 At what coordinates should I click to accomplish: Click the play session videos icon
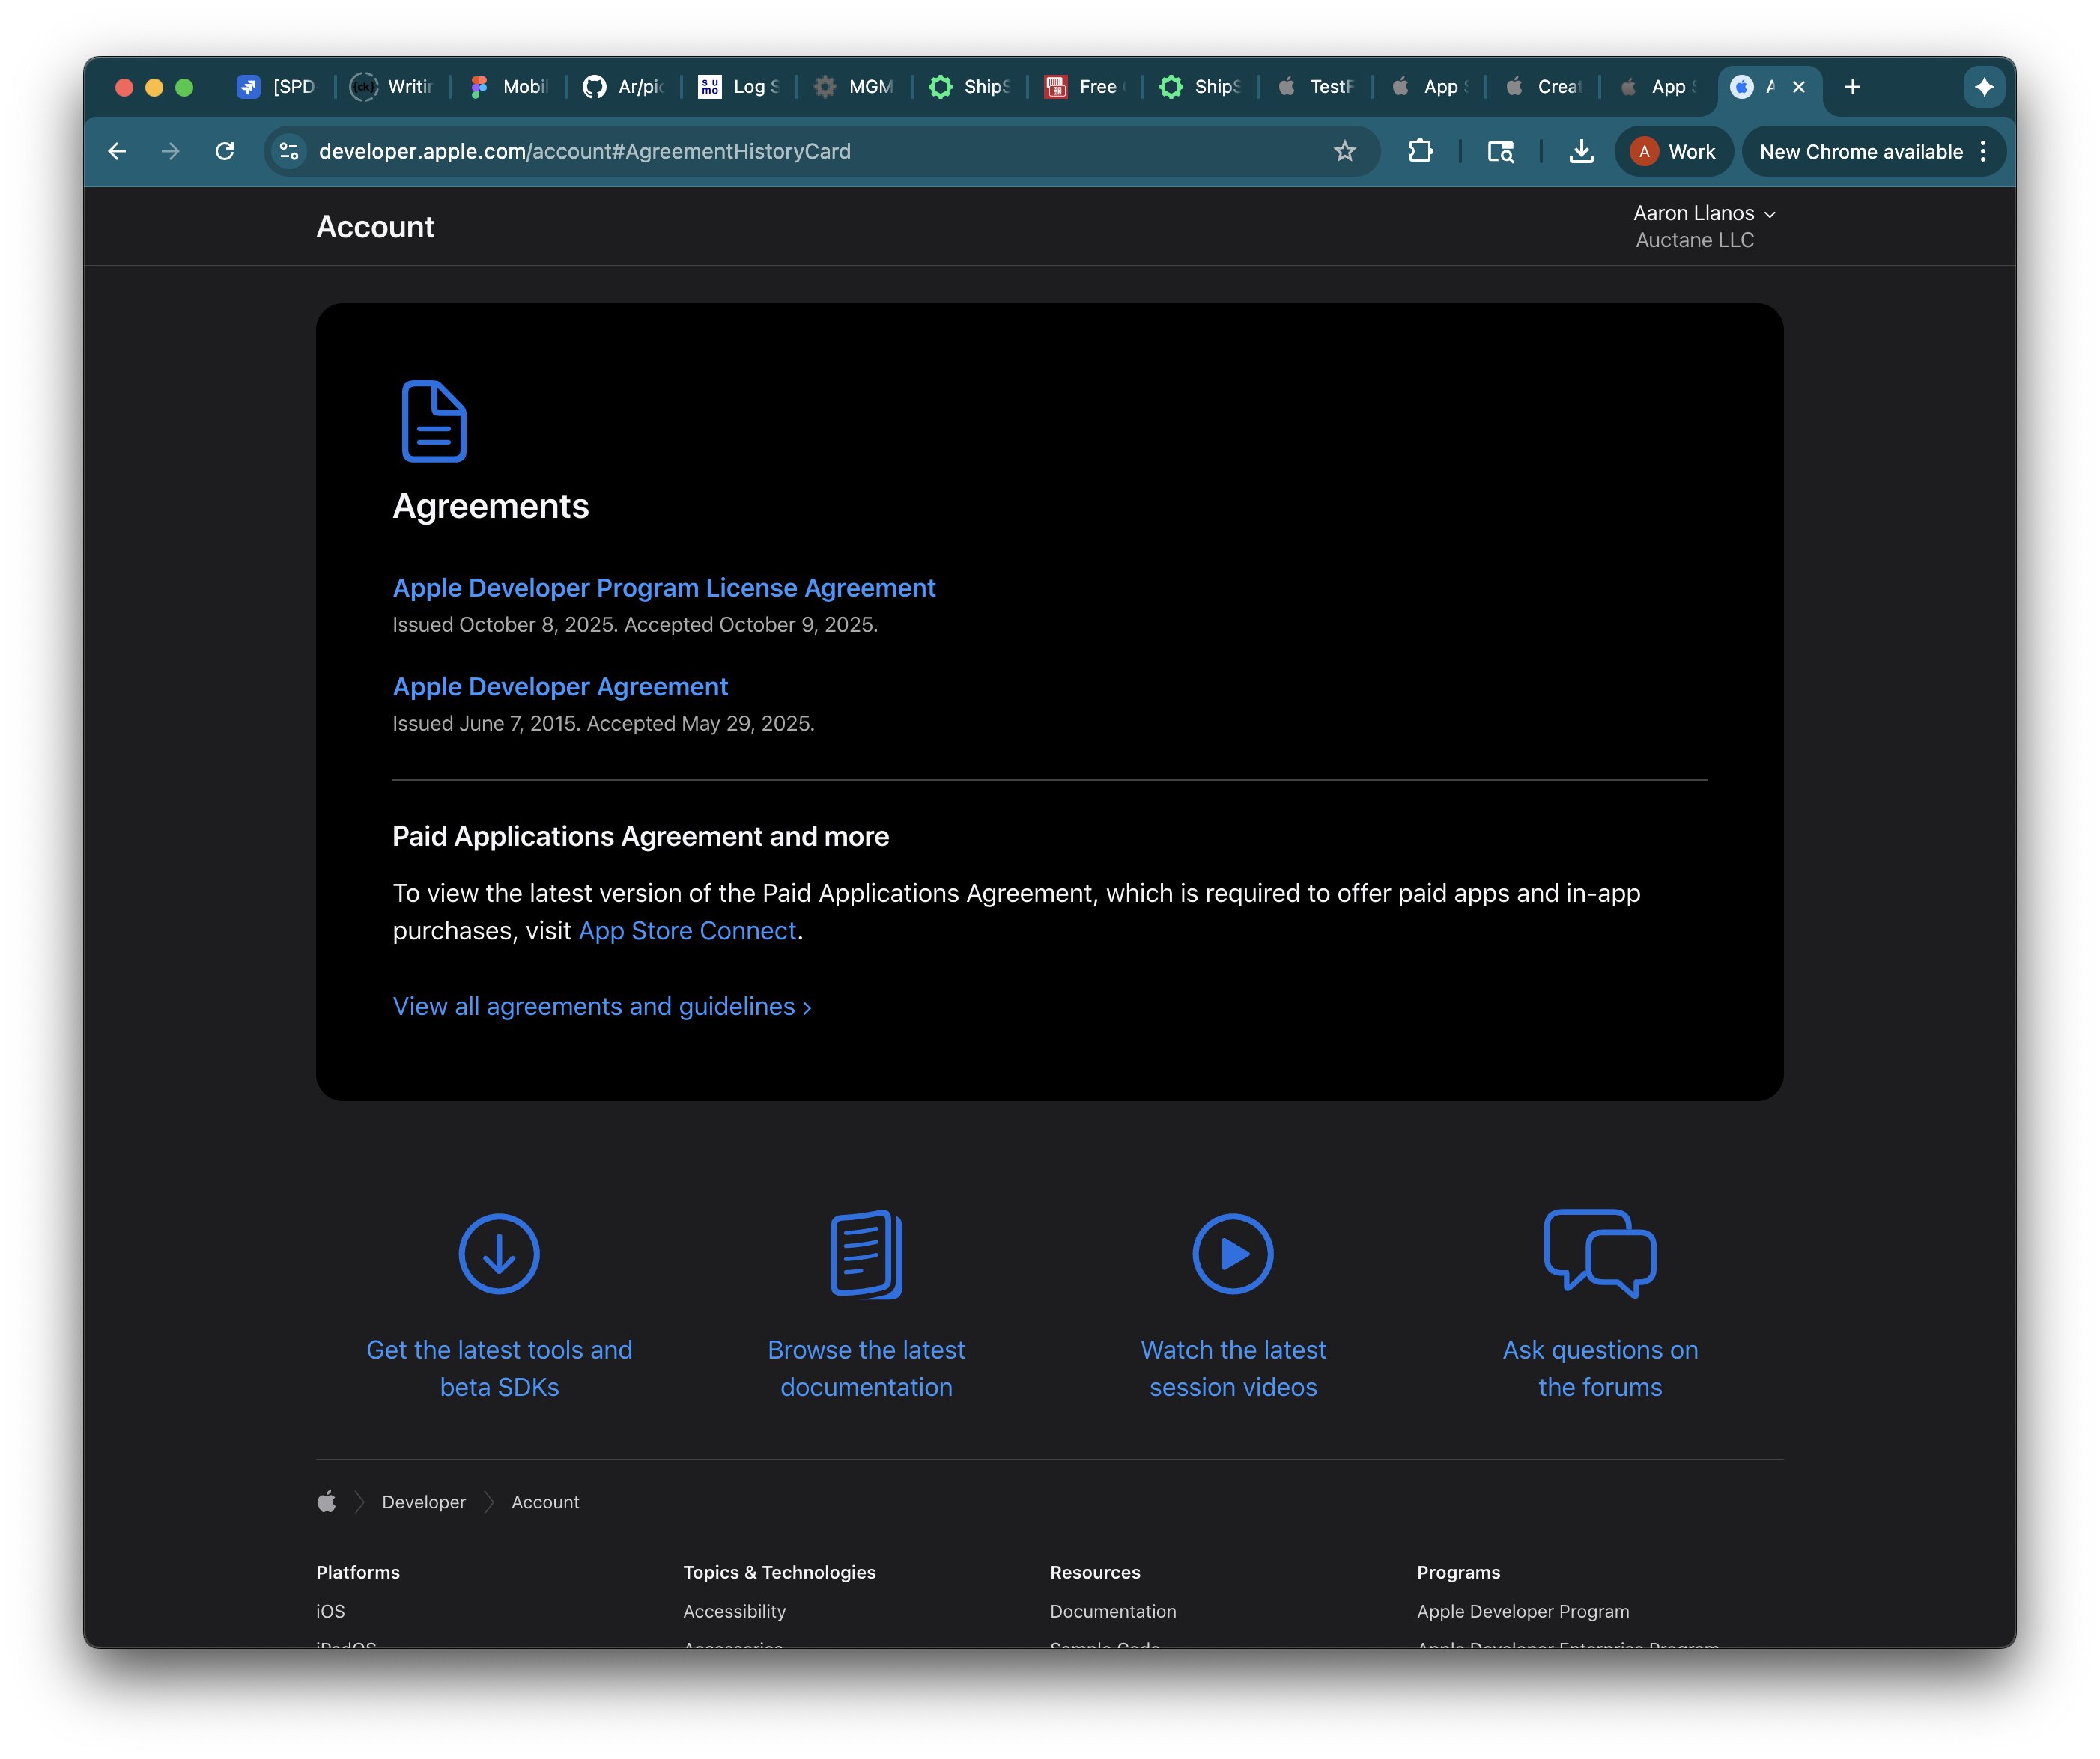(x=1233, y=1253)
